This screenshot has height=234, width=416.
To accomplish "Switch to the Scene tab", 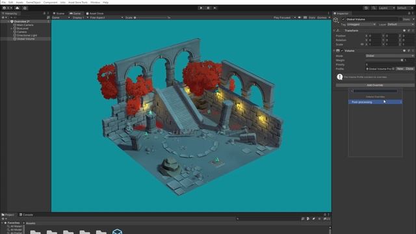I will [58, 13].
